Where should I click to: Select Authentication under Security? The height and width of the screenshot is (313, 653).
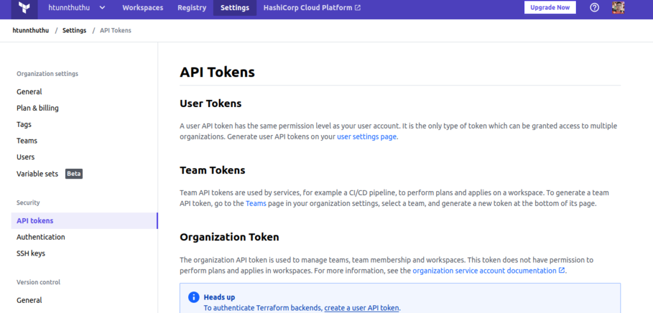[x=41, y=237]
